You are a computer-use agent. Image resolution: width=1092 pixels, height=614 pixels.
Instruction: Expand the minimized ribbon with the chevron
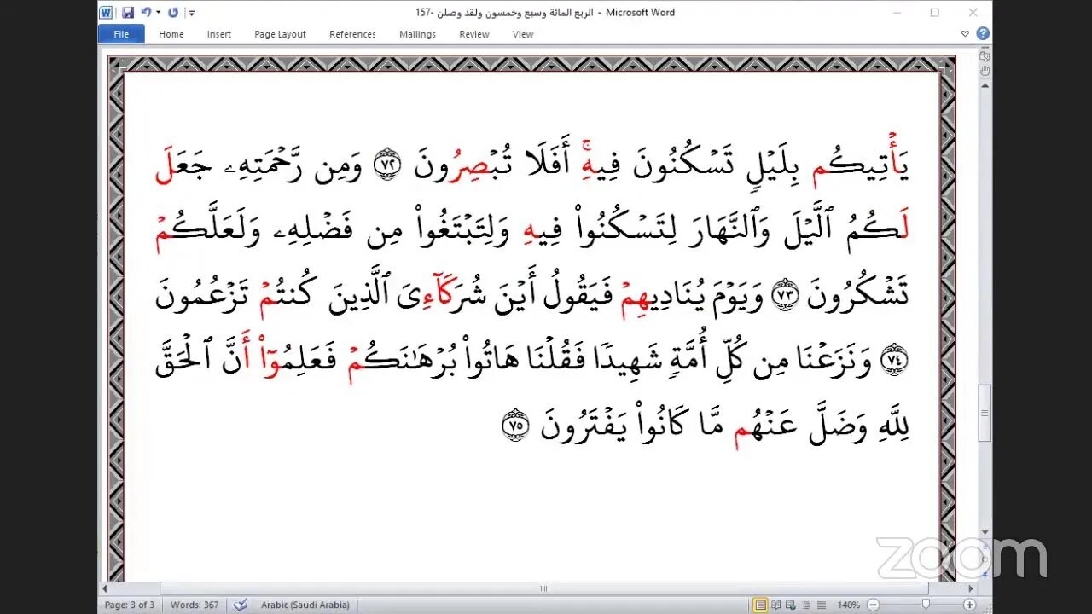point(965,34)
